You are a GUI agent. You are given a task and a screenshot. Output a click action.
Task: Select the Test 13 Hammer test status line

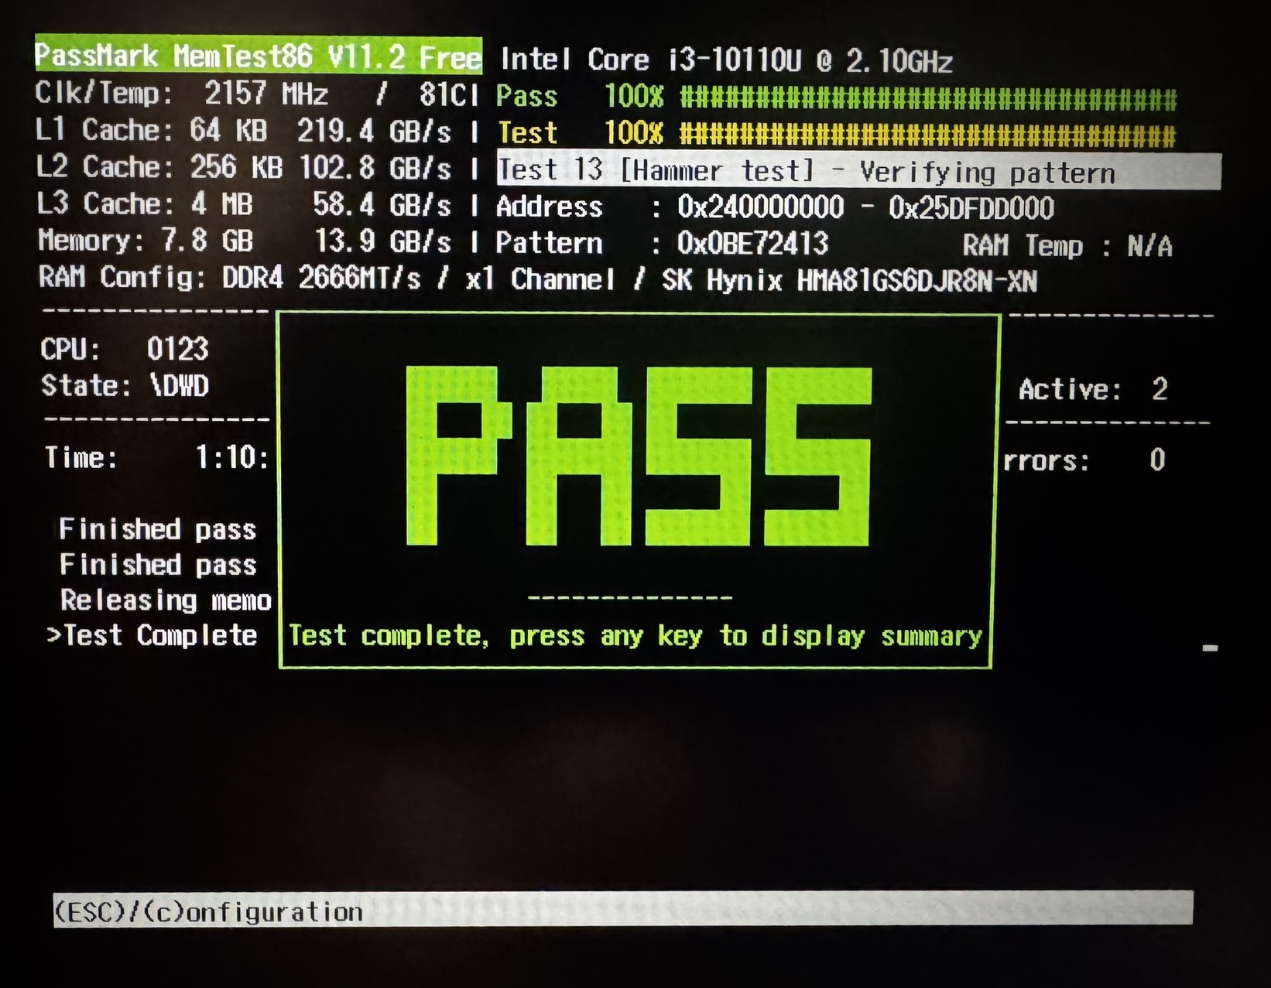[x=858, y=171]
